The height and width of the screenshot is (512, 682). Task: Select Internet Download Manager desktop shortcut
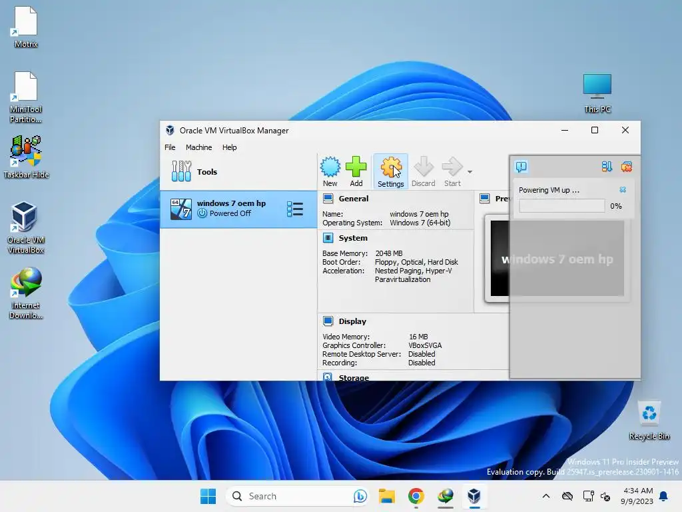[x=26, y=293]
